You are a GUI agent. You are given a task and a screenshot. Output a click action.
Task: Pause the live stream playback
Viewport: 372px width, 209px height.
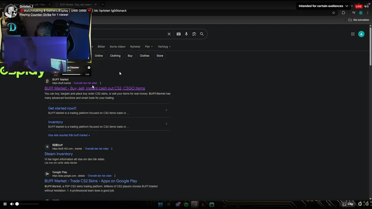5,204
